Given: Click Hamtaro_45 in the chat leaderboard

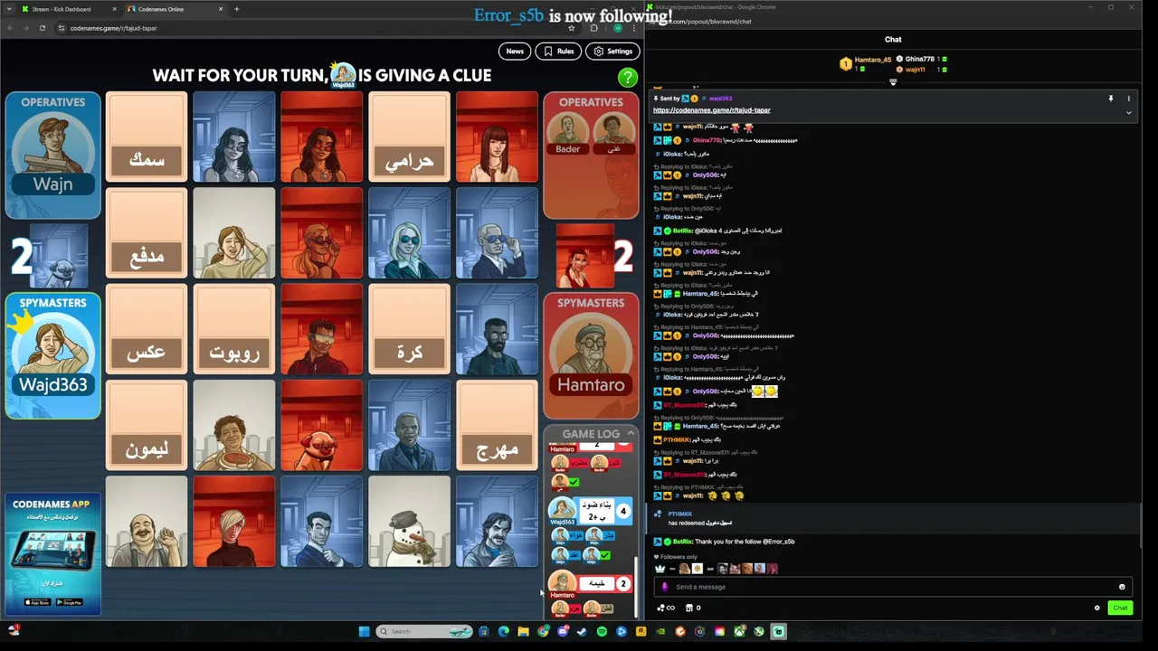Looking at the screenshot, I should [872, 60].
